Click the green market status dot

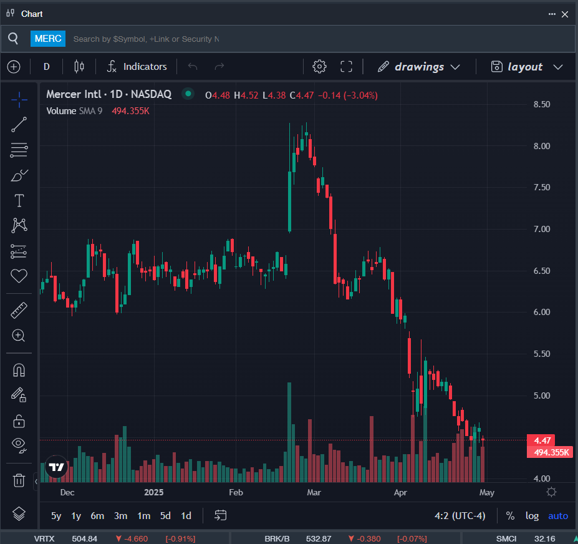coord(188,94)
